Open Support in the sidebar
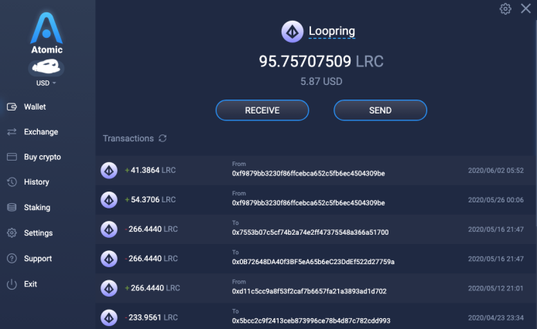 click(38, 259)
